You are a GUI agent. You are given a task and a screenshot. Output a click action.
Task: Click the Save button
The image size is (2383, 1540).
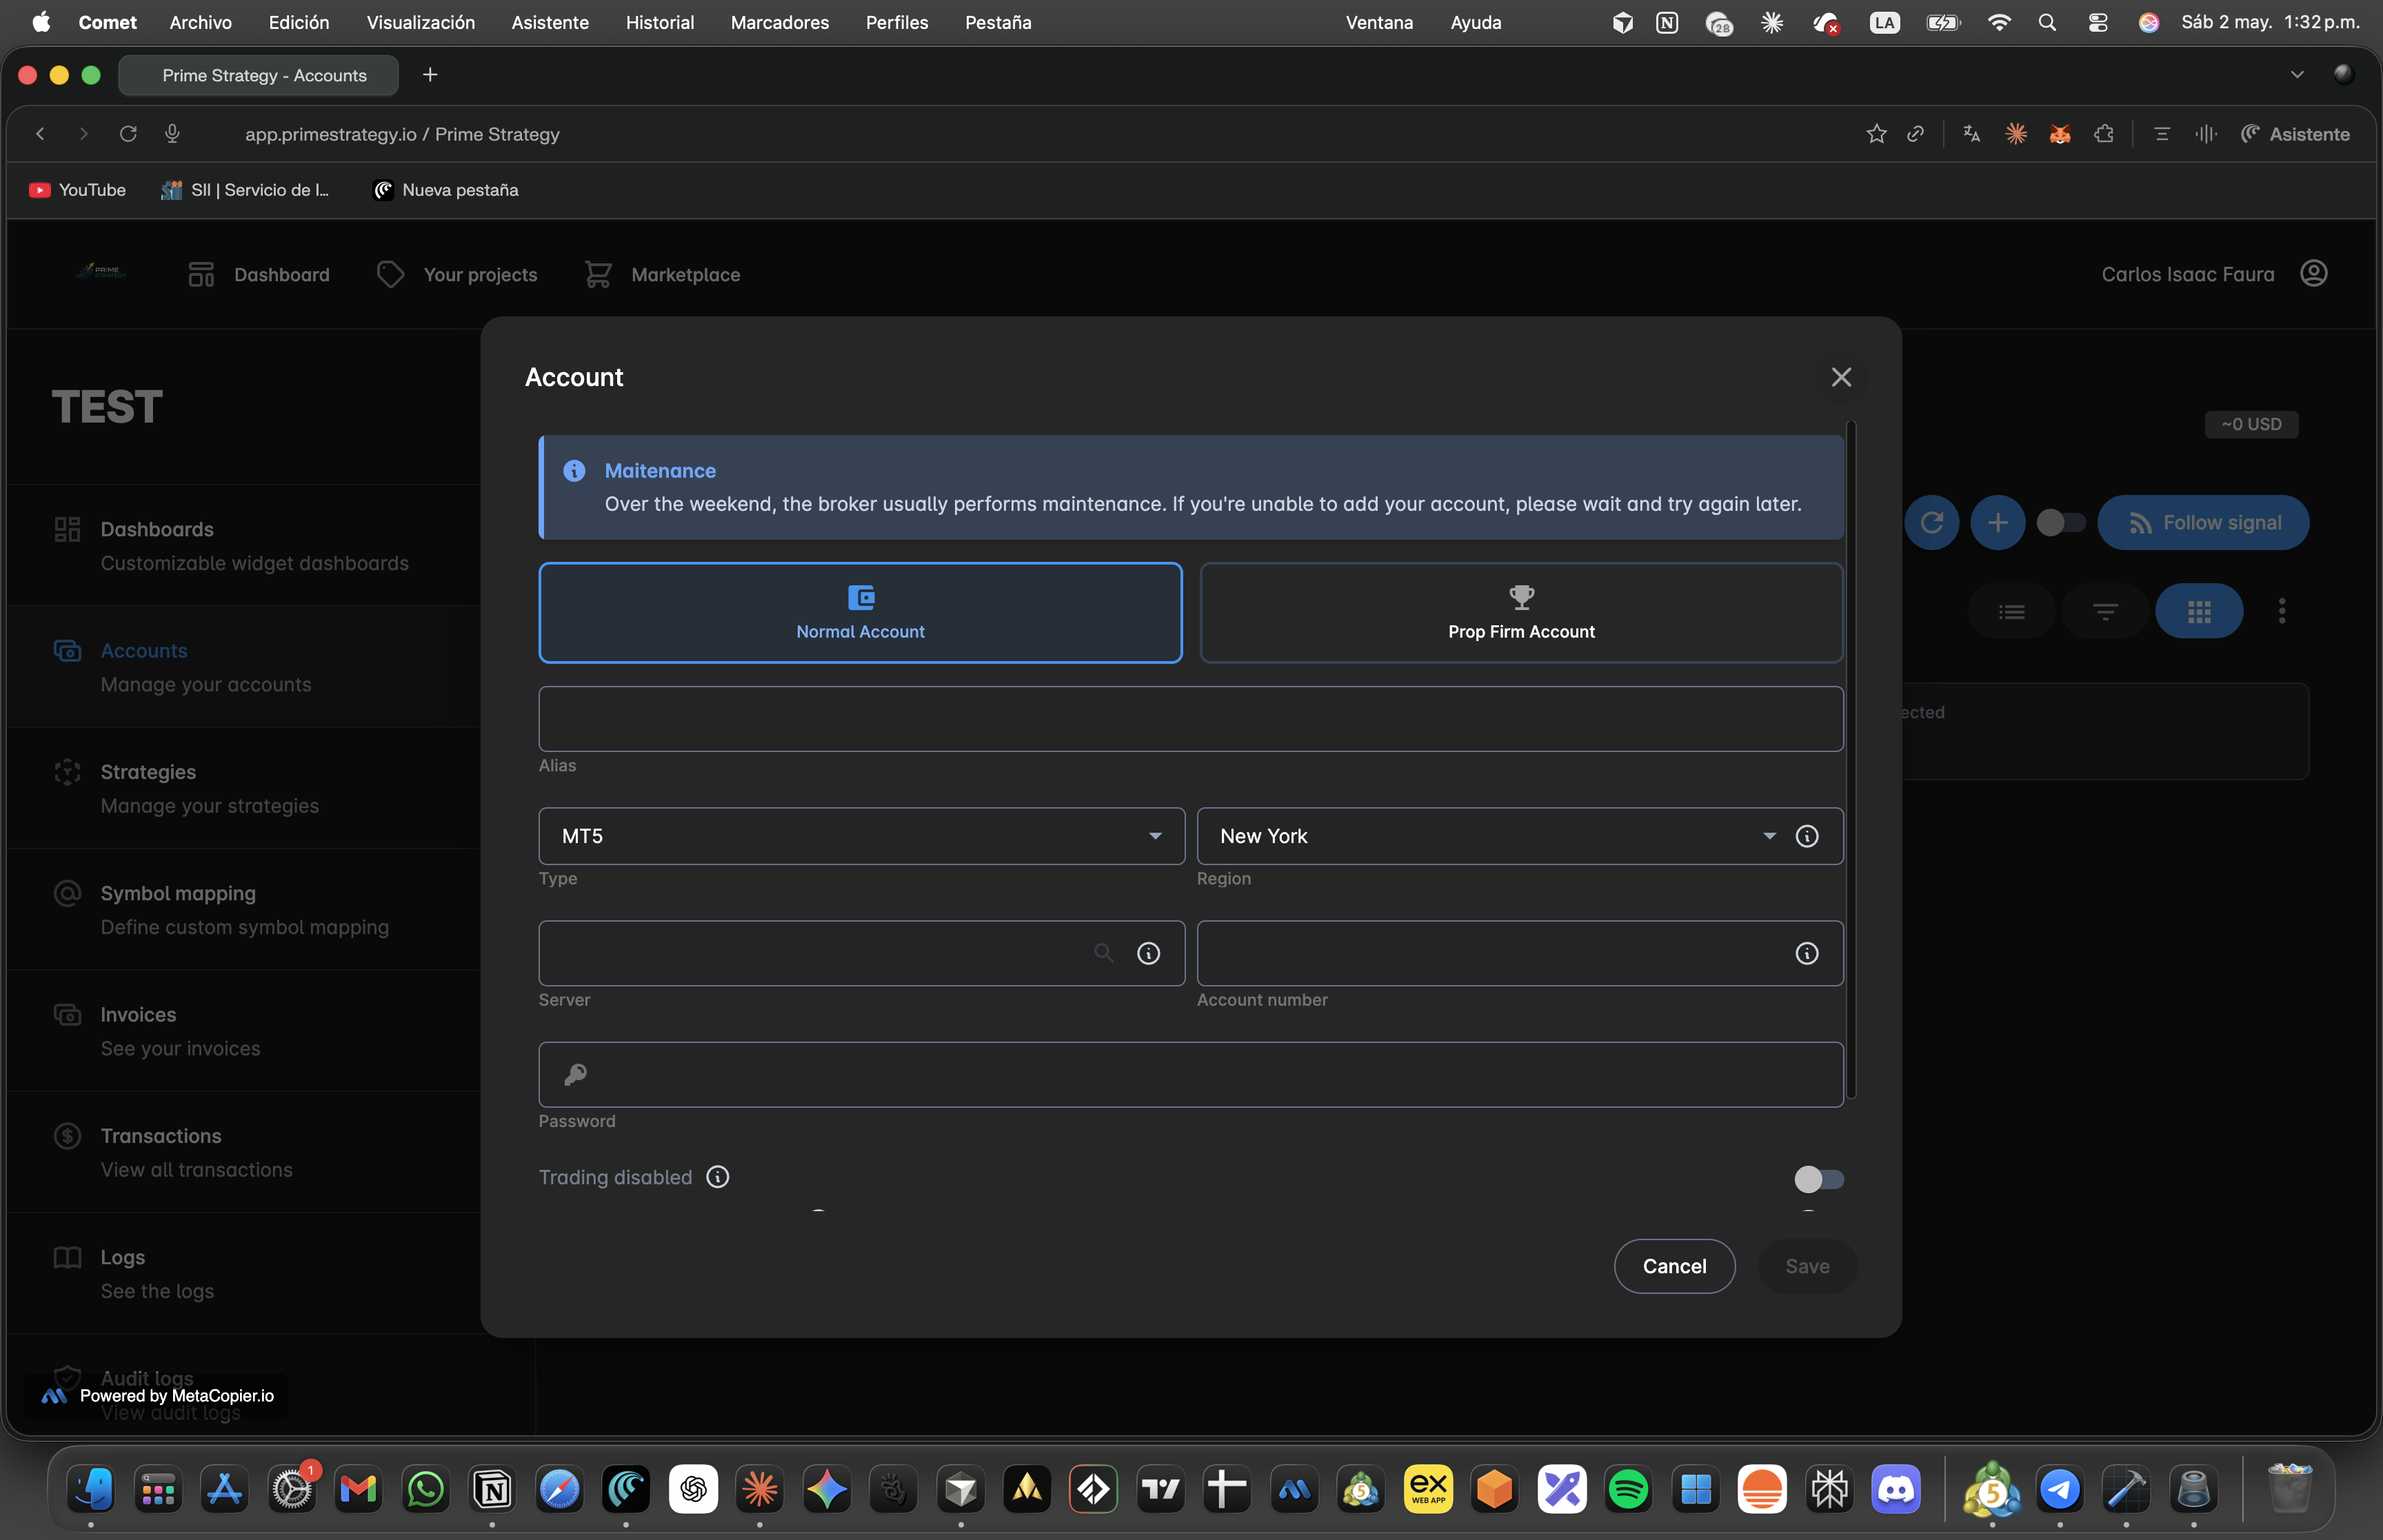1807,1266
